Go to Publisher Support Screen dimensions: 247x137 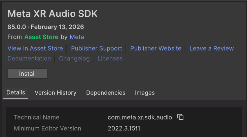(97, 48)
